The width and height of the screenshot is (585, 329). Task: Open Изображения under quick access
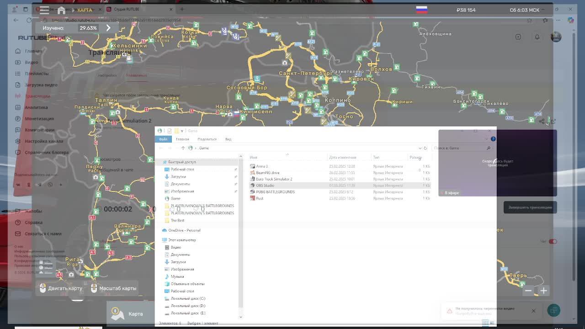[179, 191]
